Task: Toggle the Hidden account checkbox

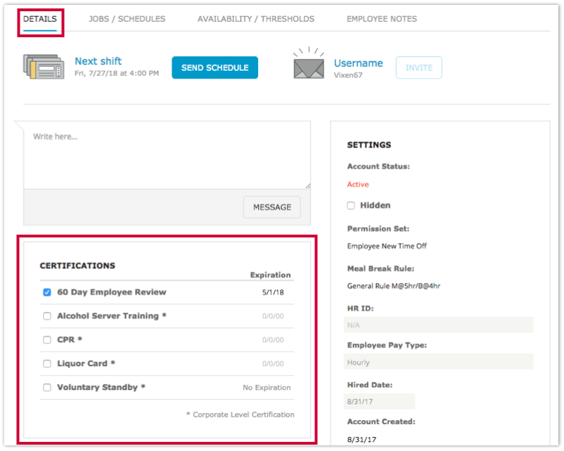Action: (351, 206)
